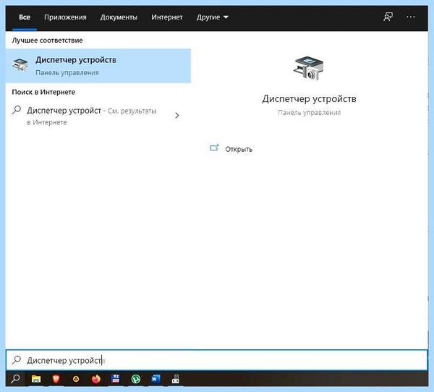Open the orange triangle app in taskbar
Image resolution: width=434 pixels, height=392 pixels.
(76, 379)
